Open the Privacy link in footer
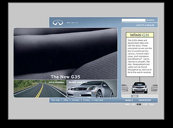The image size is (173, 128). (x=86, y=100)
